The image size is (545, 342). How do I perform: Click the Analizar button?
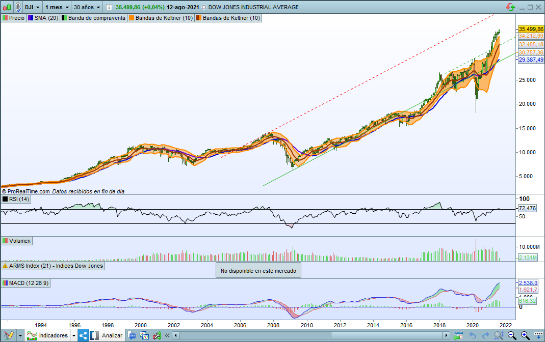click(x=112, y=335)
